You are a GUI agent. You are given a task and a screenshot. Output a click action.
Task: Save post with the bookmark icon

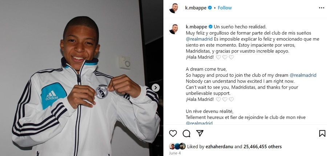[322, 133]
